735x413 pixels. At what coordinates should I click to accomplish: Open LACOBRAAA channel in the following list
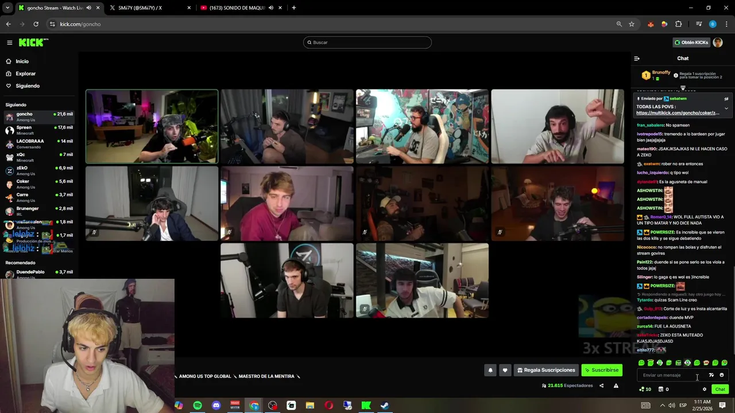(x=39, y=143)
